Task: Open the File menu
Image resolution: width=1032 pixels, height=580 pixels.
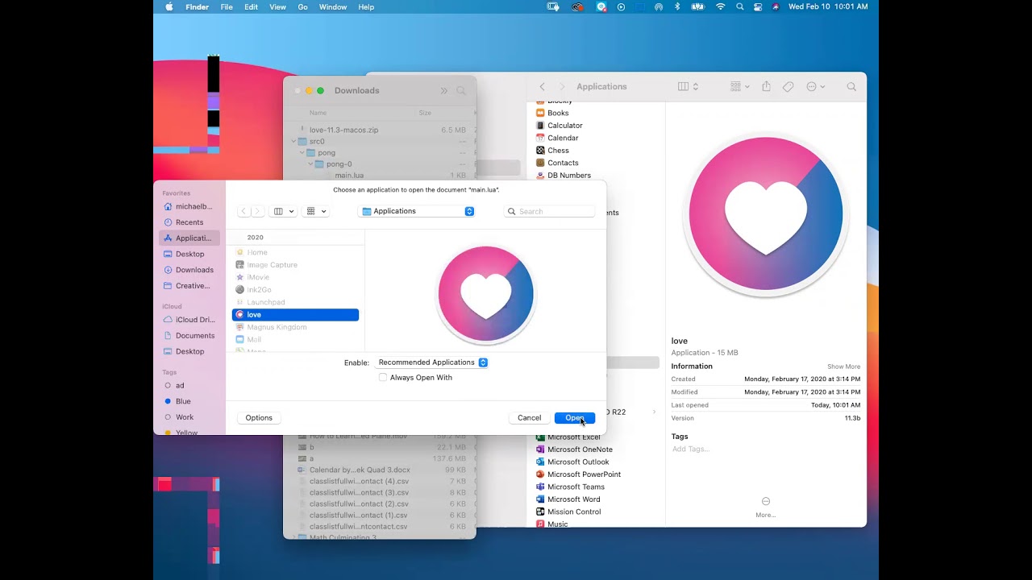Action: click(227, 6)
